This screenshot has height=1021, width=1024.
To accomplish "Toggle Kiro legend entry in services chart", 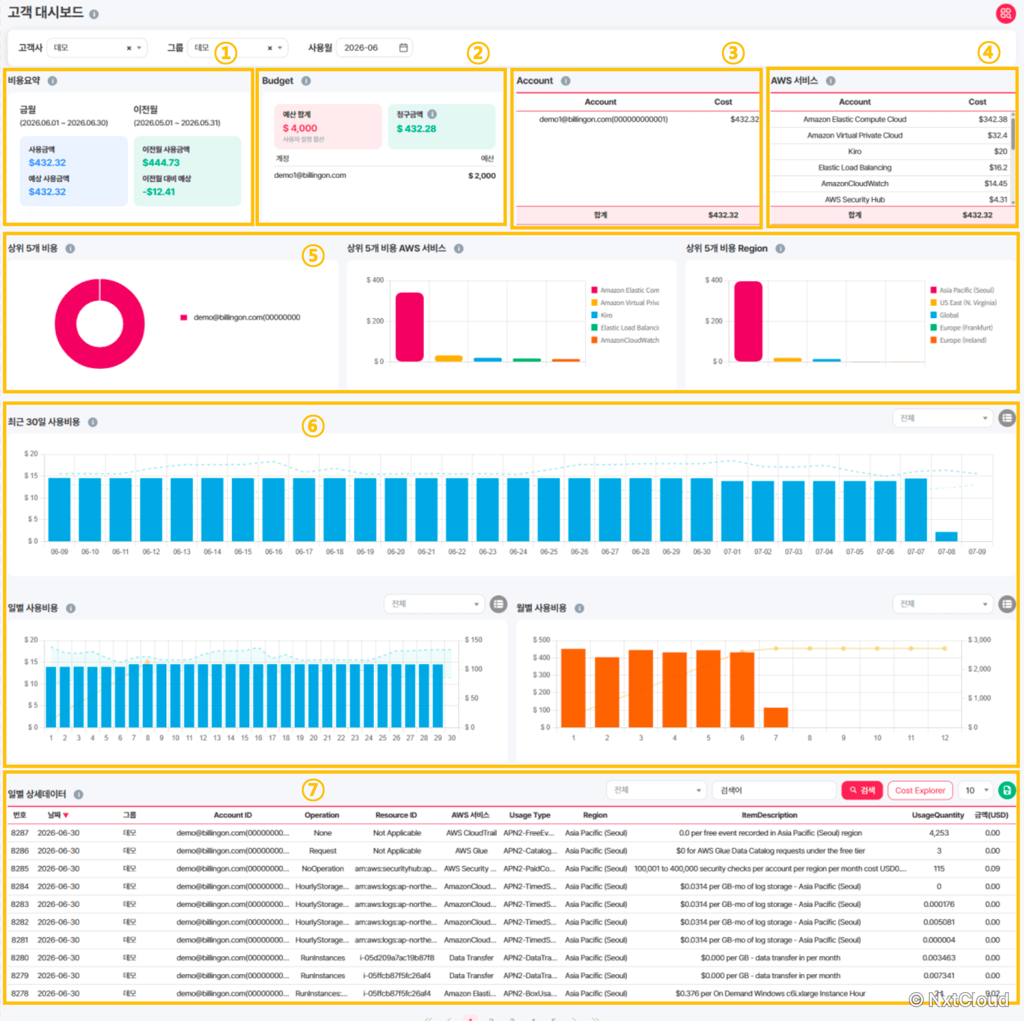I will click(602, 316).
